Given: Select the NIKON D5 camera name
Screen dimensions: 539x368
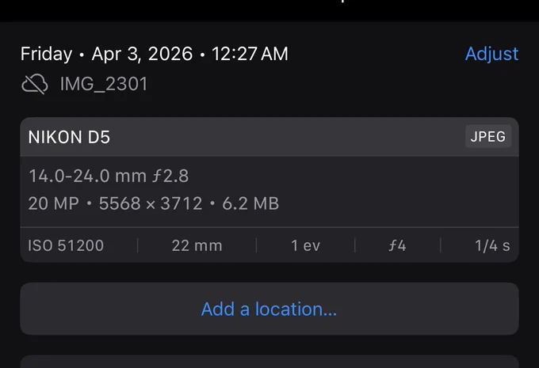Looking at the screenshot, I should [x=69, y=137].
